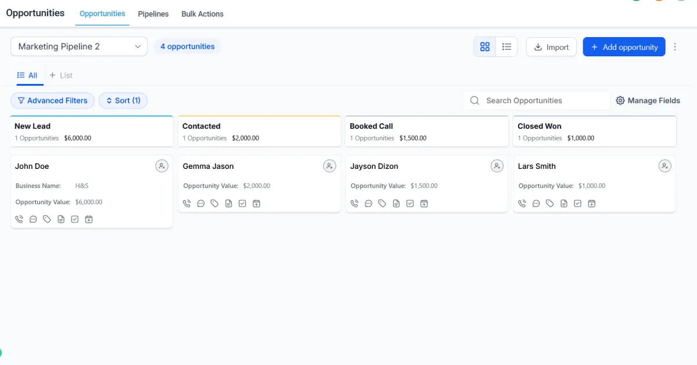Click Add opportunity button

(624, 47)
